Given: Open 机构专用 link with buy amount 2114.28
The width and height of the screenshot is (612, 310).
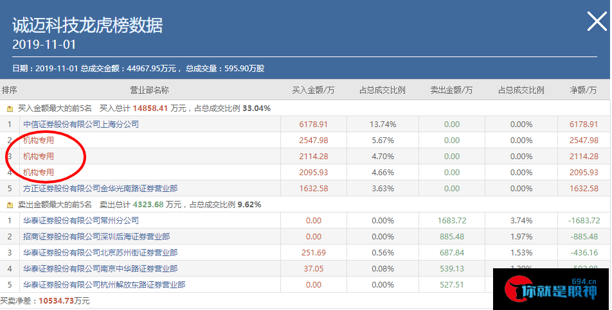Looking at the screenshot, I should coord(39,157).
